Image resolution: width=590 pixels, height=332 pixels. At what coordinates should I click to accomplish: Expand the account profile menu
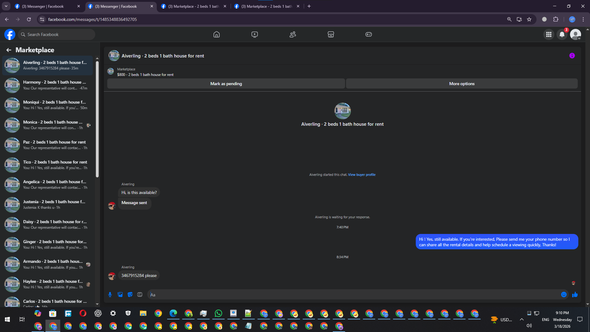(x=576, y=34)
